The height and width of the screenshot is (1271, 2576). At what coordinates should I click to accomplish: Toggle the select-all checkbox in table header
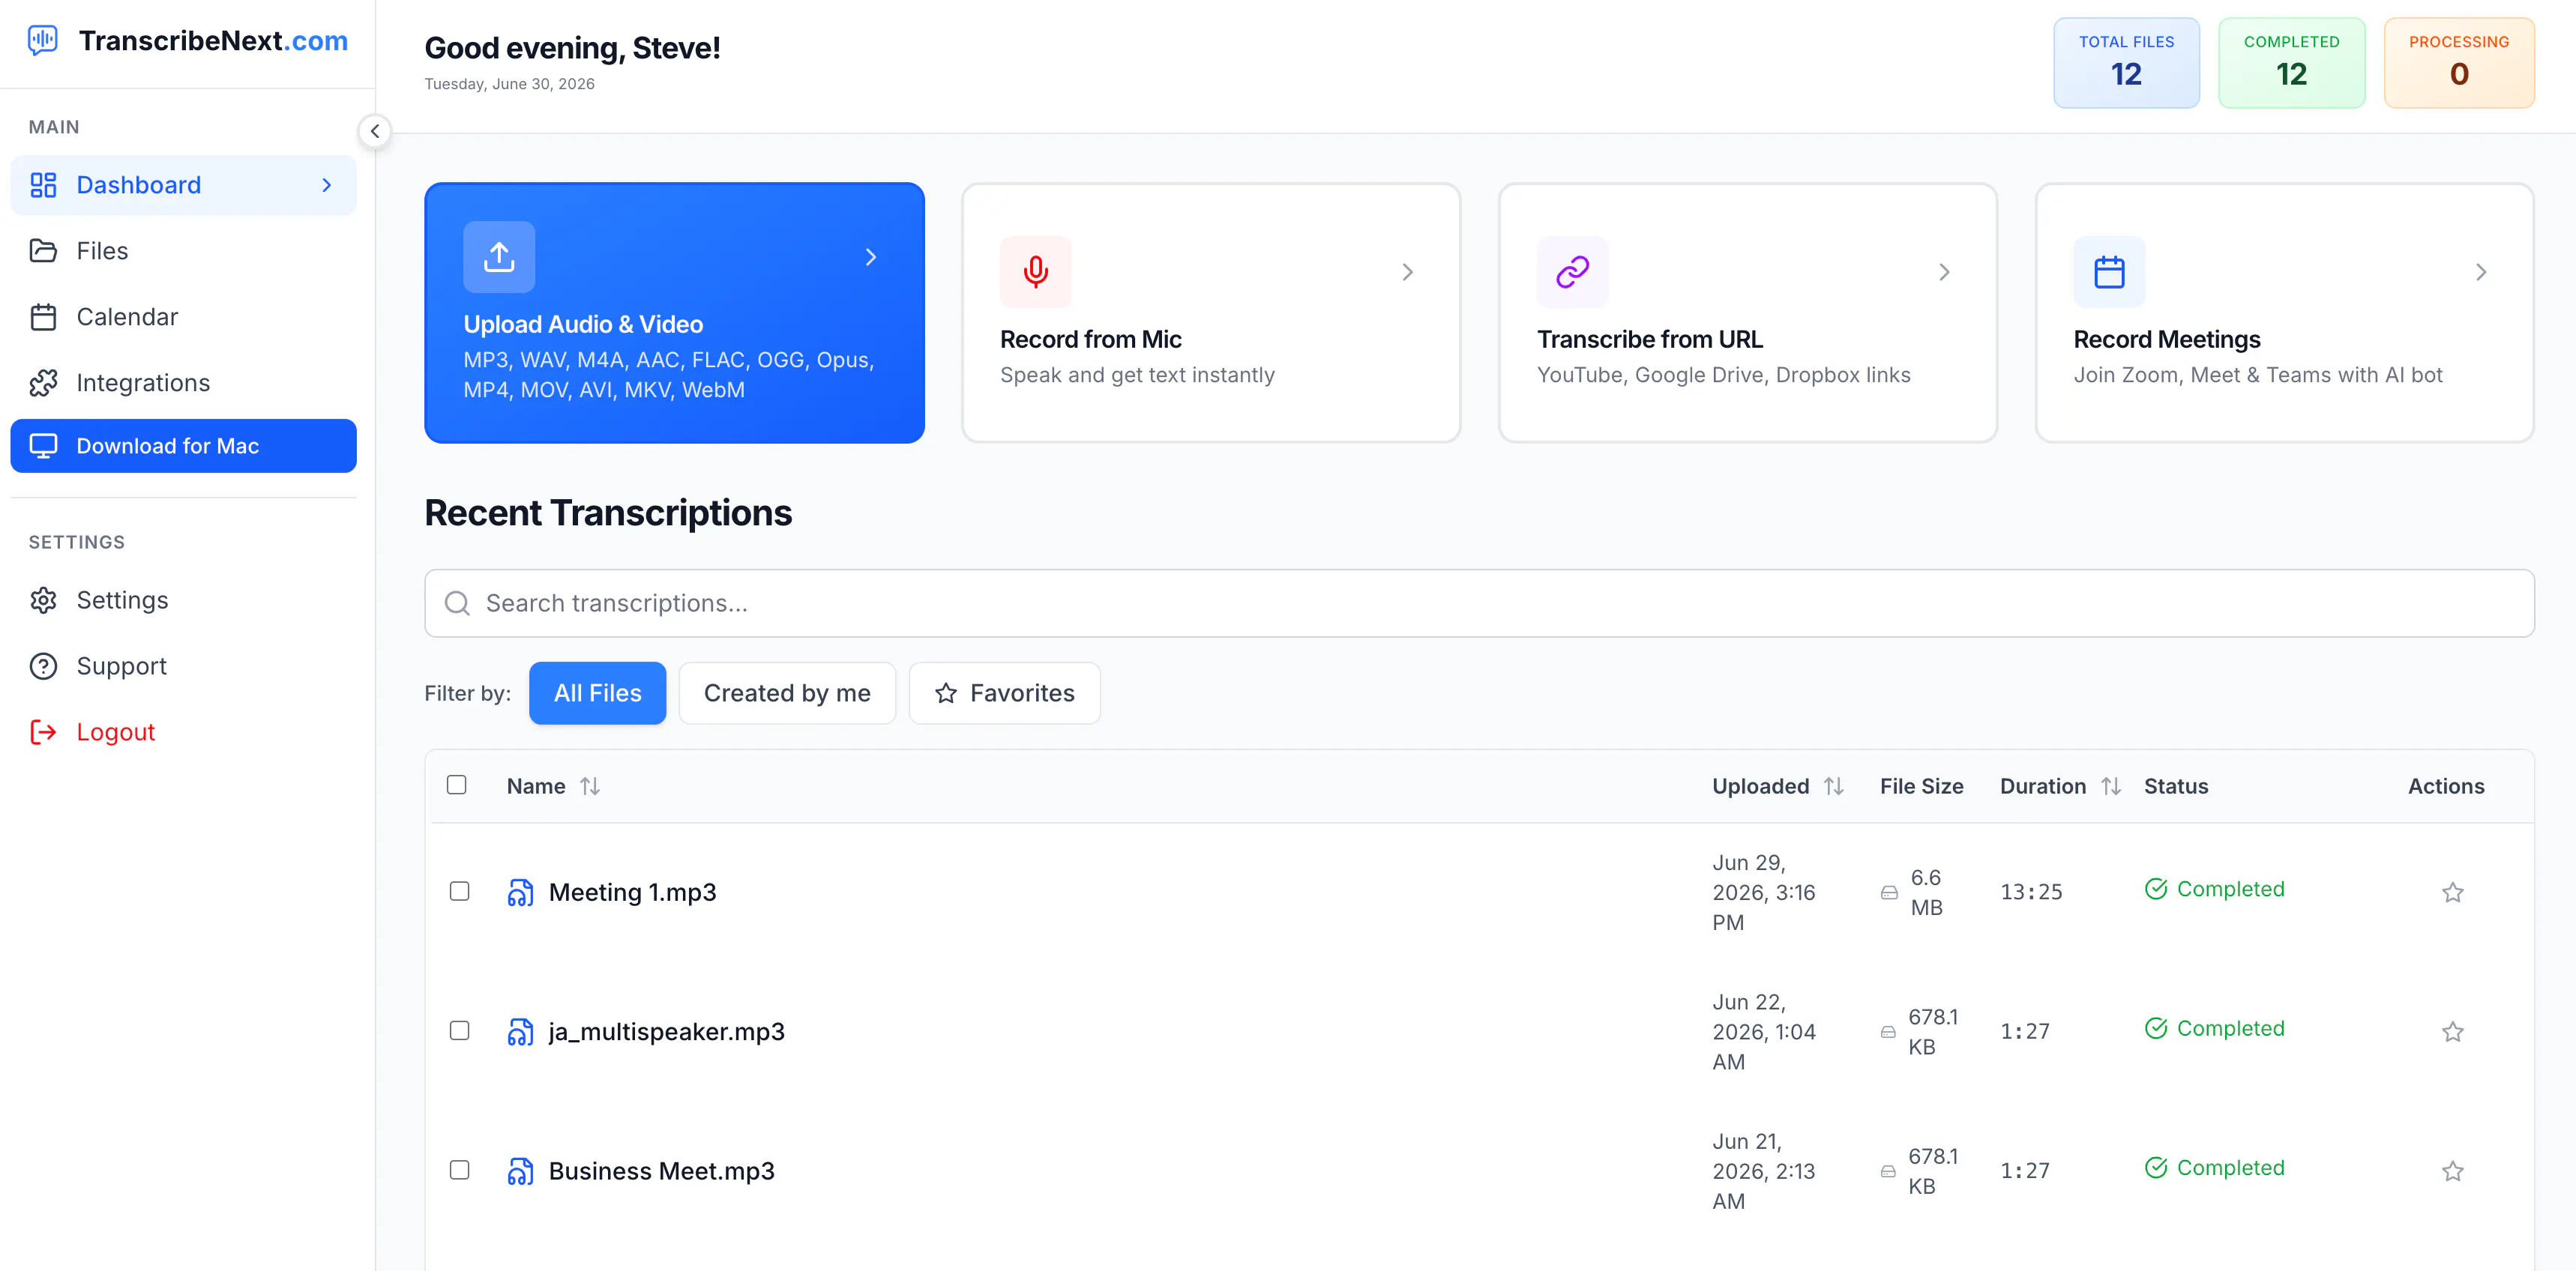click(x=456, y=785)
